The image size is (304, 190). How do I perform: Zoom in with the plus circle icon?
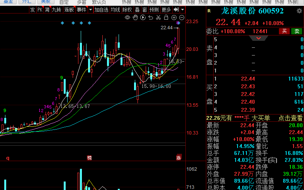[174, 18]
